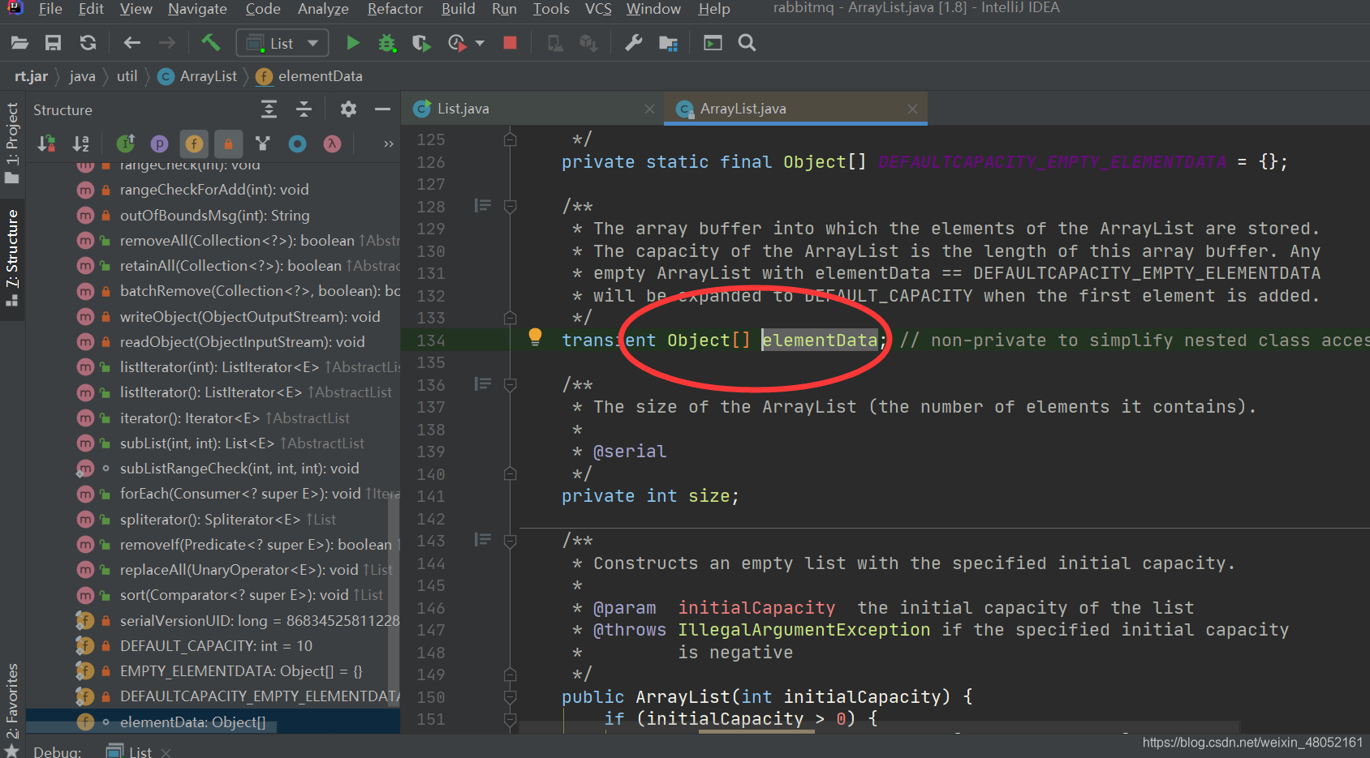
Task: Switch to the List.java tab
Action: [x=532, y=109]
